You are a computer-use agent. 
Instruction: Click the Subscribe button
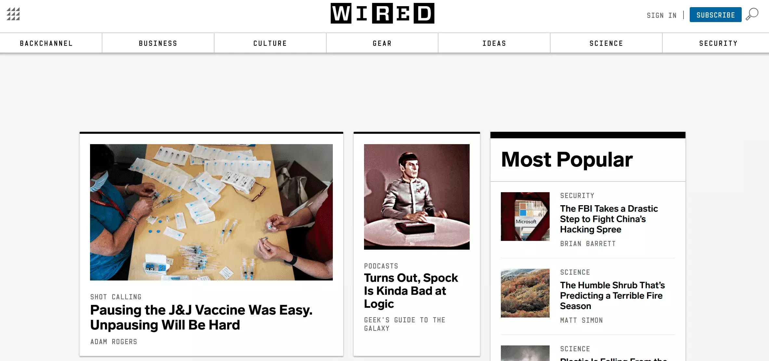716,15
